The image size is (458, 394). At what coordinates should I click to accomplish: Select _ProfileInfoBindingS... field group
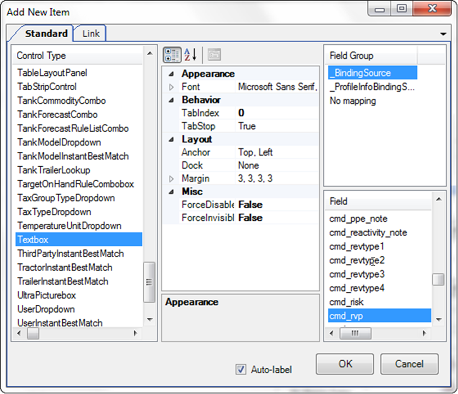(372, 87)
